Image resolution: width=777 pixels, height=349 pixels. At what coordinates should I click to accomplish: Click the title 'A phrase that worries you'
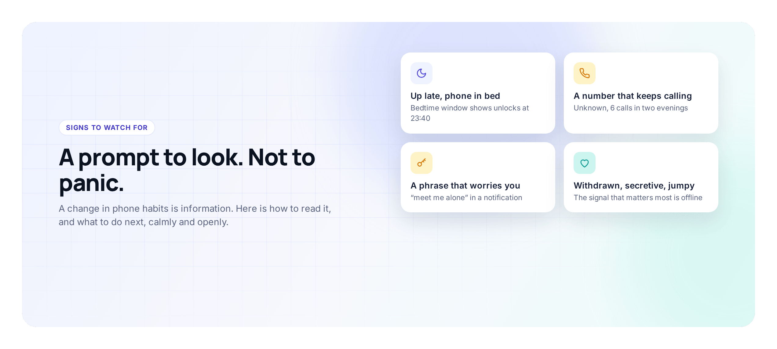click(465, 185)
